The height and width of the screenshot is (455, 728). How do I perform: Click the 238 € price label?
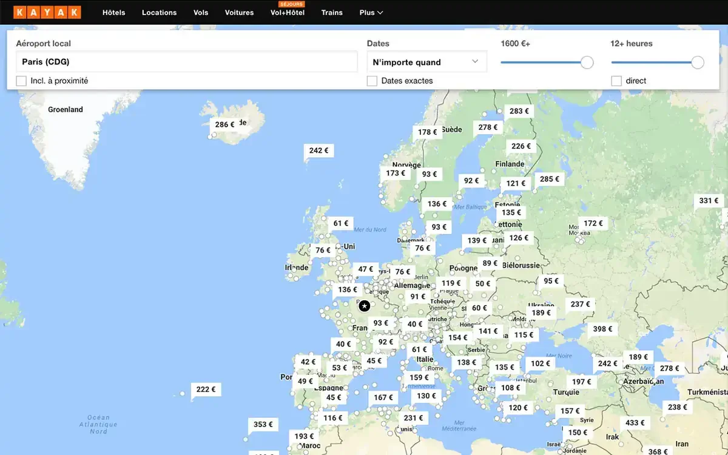[678, 407]
